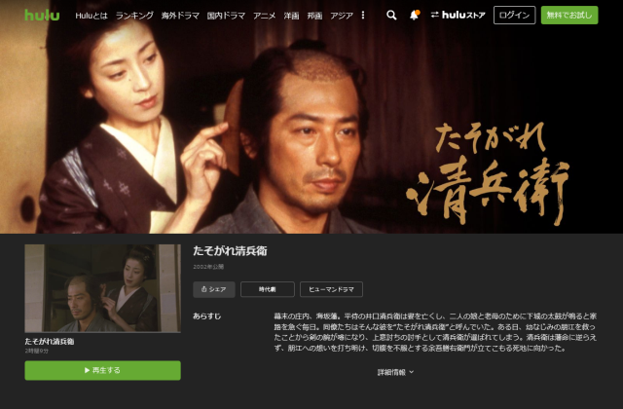This screenshot has width=623, height=409.
Task: Open the アニメ category
Action: tap(264, 16)
